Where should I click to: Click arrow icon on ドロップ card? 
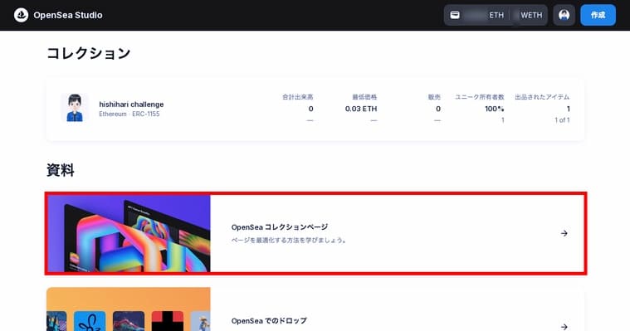564,327
